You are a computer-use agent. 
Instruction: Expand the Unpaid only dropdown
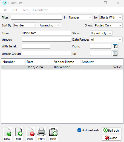click(101, 33)
